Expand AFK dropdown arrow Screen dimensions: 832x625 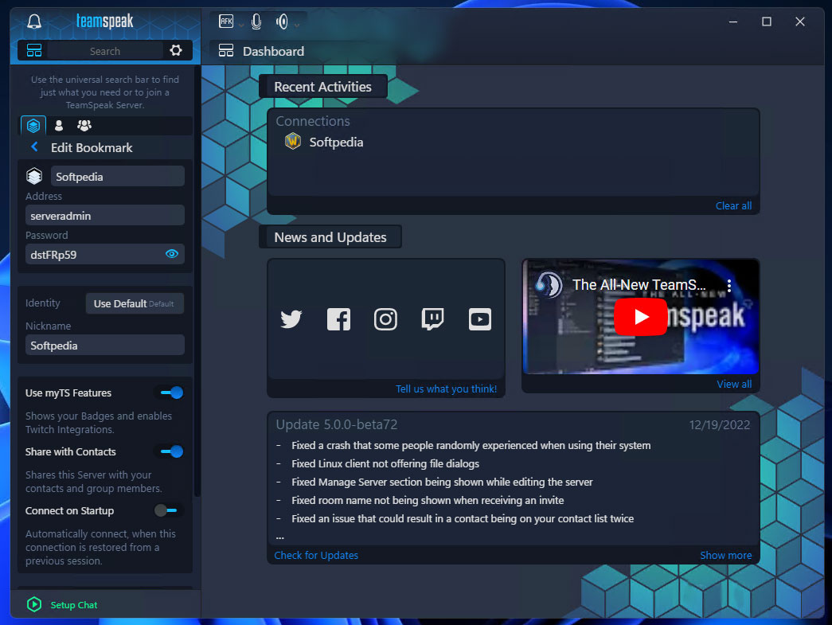point(241,25)
